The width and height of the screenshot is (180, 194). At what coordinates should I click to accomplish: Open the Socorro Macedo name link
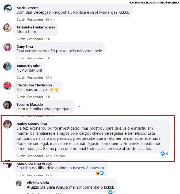tap(30, 105)
